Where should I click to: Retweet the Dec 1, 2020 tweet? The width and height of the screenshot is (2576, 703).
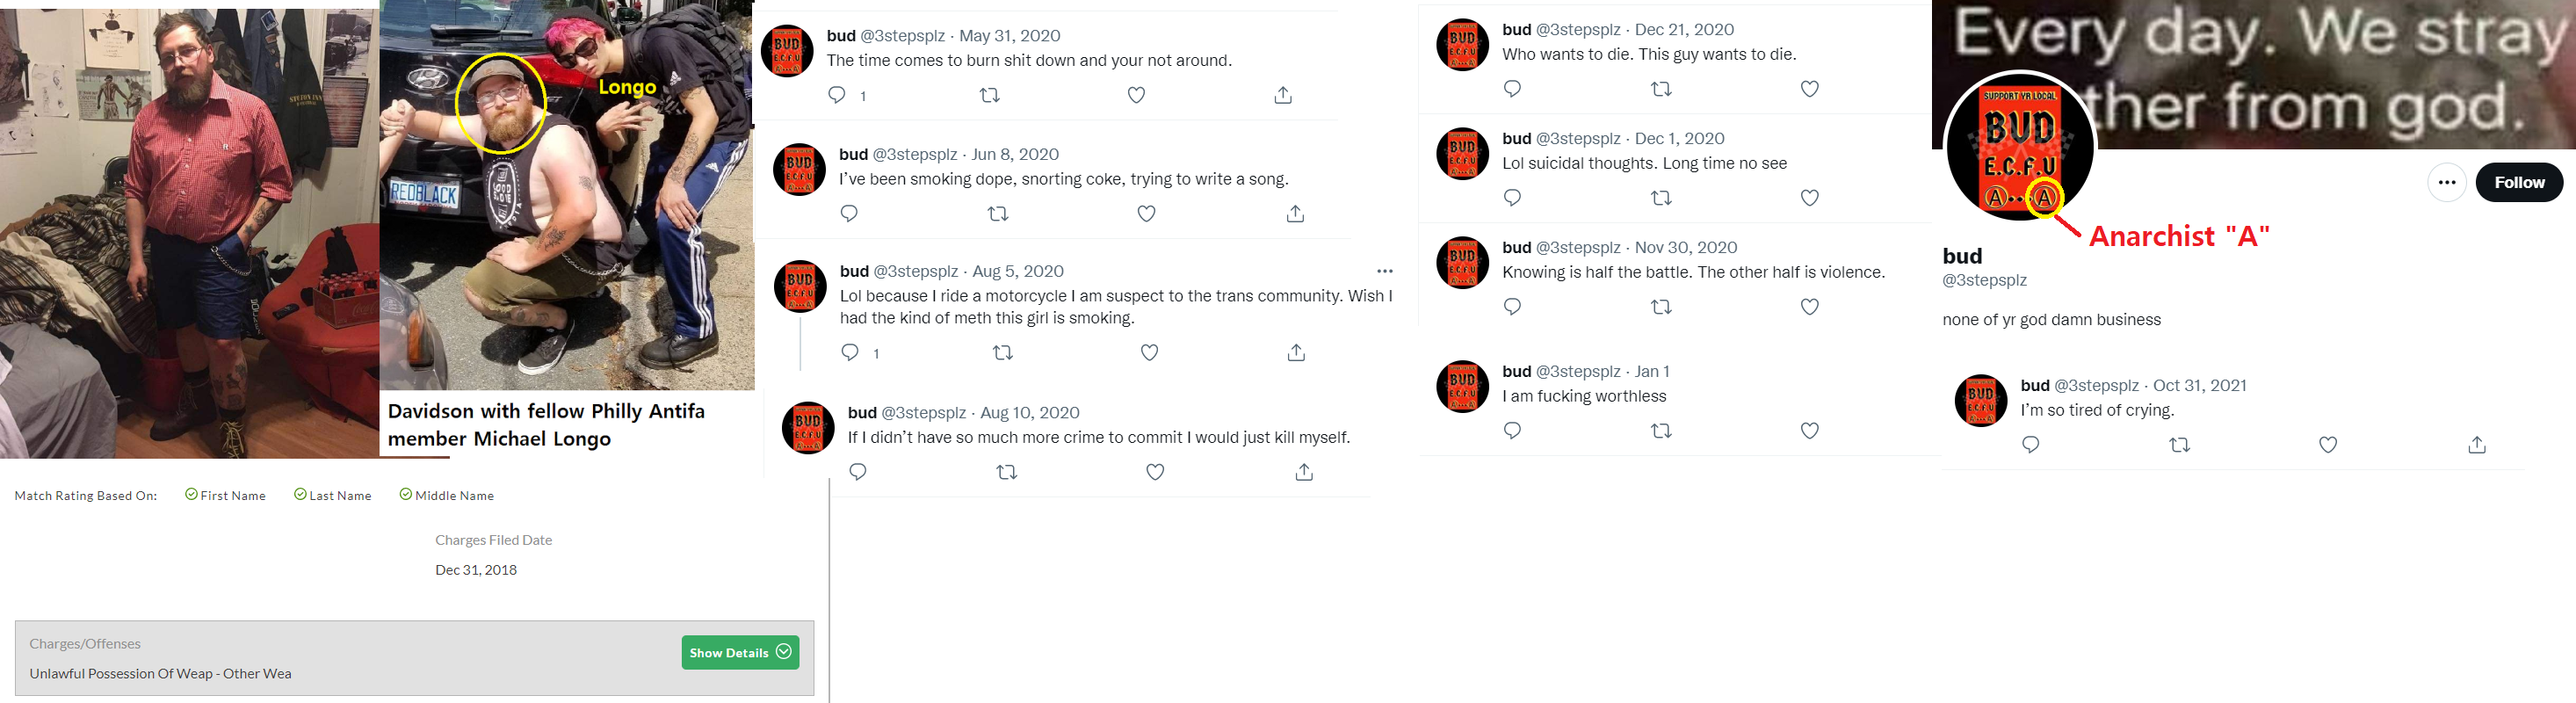point(1661,198)
